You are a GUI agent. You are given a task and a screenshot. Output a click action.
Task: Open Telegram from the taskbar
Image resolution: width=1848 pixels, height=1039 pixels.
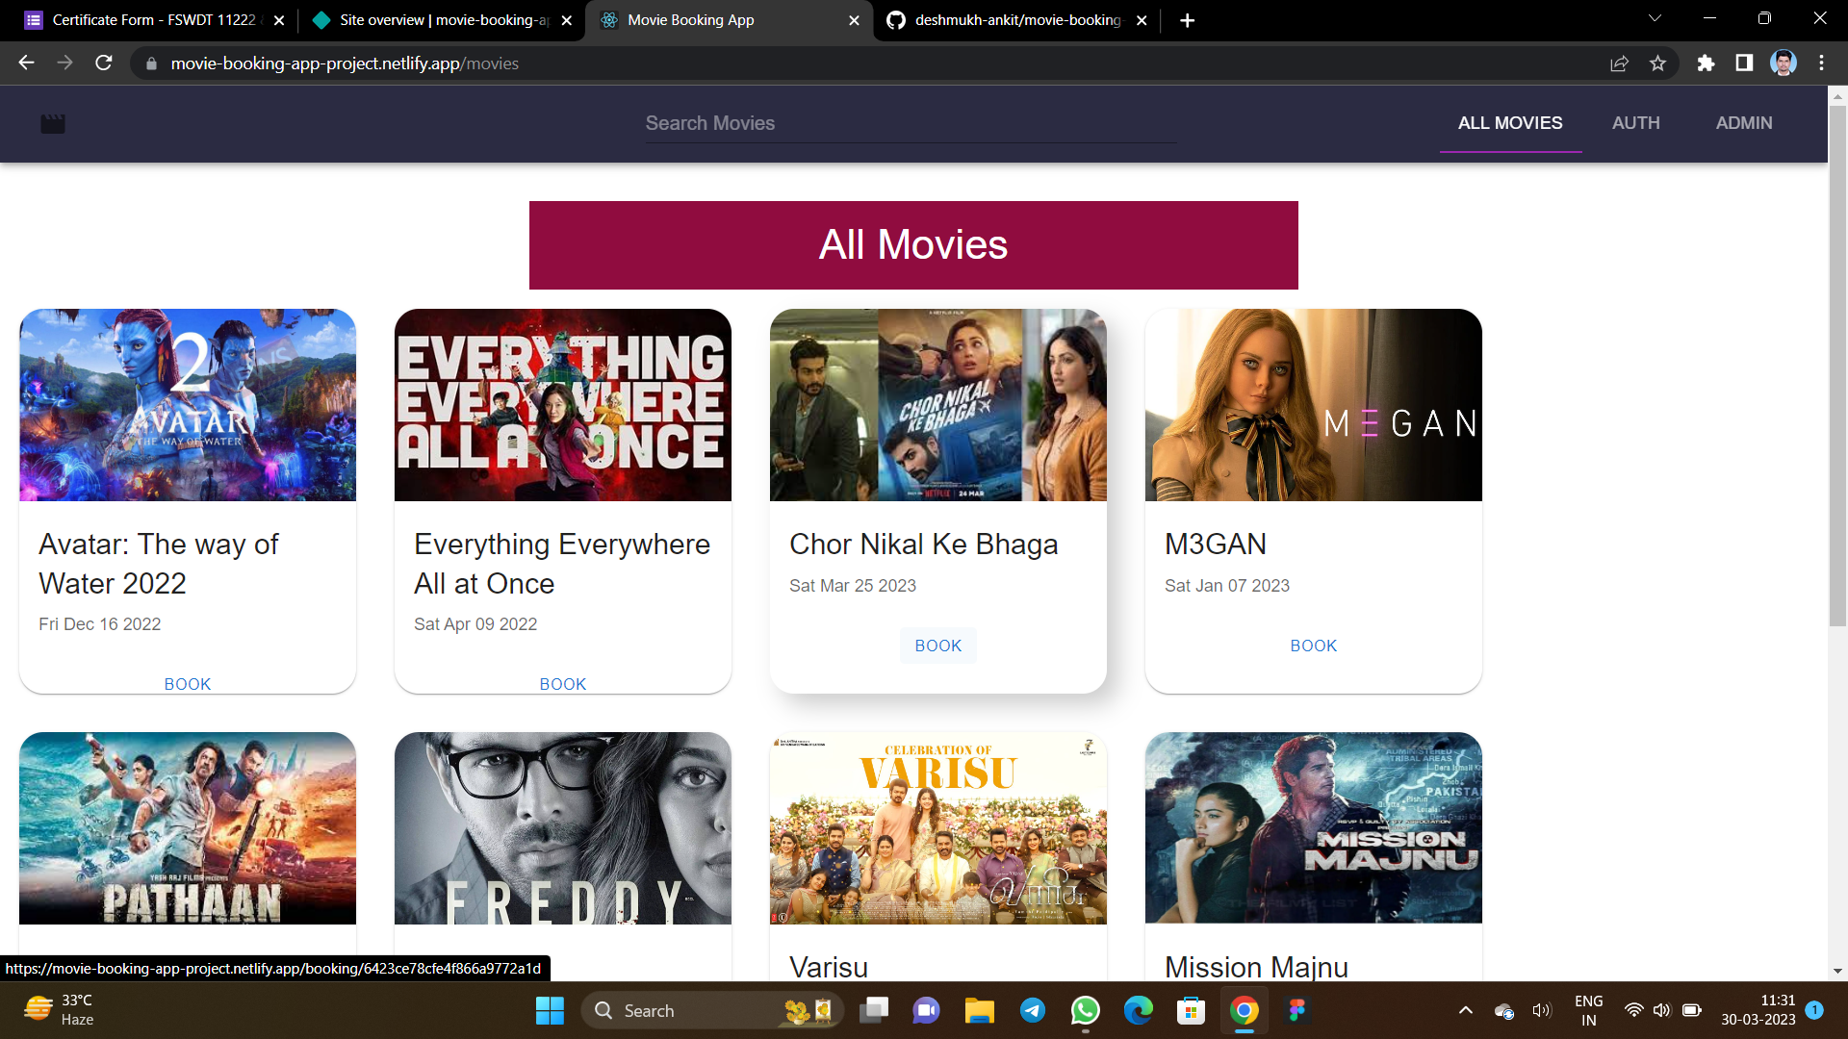pos(1032,1010)
